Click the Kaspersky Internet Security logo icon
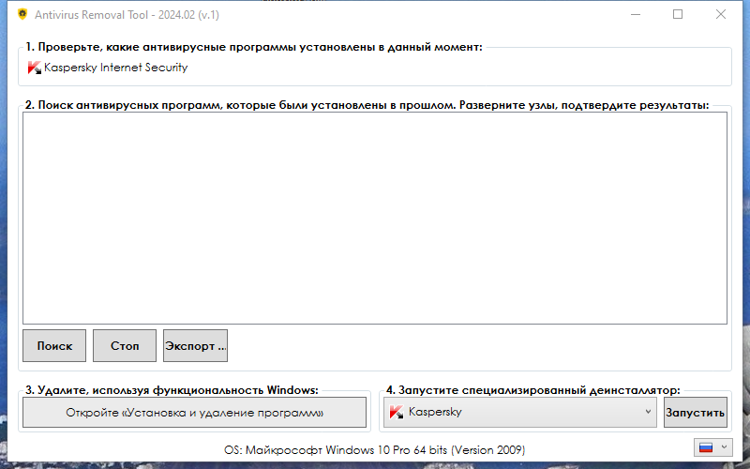 35,68
